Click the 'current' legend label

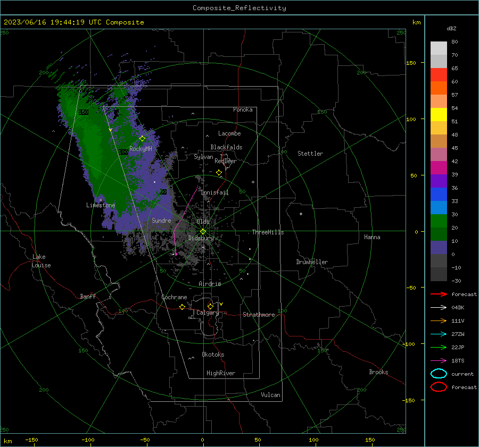(x=463, y=374)
